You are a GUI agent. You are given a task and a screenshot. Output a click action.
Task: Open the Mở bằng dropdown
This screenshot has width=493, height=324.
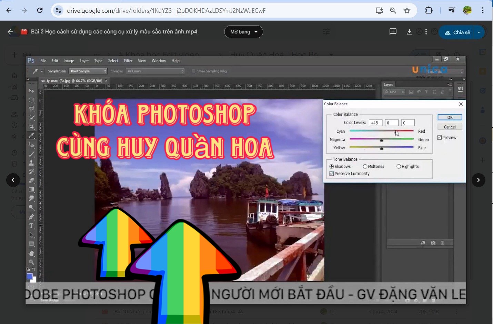coord(244,32)
